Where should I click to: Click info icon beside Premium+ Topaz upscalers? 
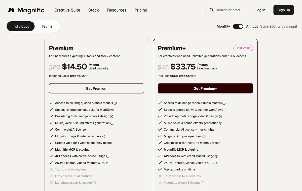click(204, 137)
